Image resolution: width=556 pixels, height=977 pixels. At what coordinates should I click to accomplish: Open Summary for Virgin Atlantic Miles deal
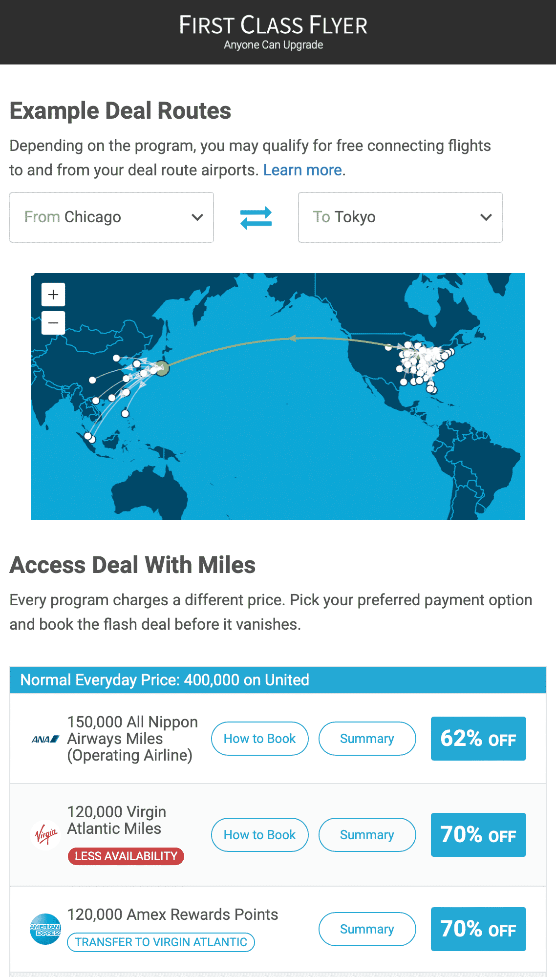[367, 835]
